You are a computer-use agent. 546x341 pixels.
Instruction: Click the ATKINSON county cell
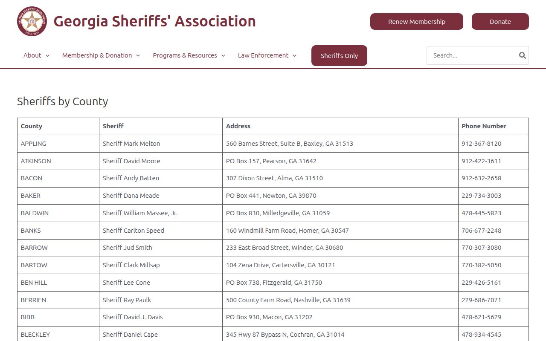point(58,161)
